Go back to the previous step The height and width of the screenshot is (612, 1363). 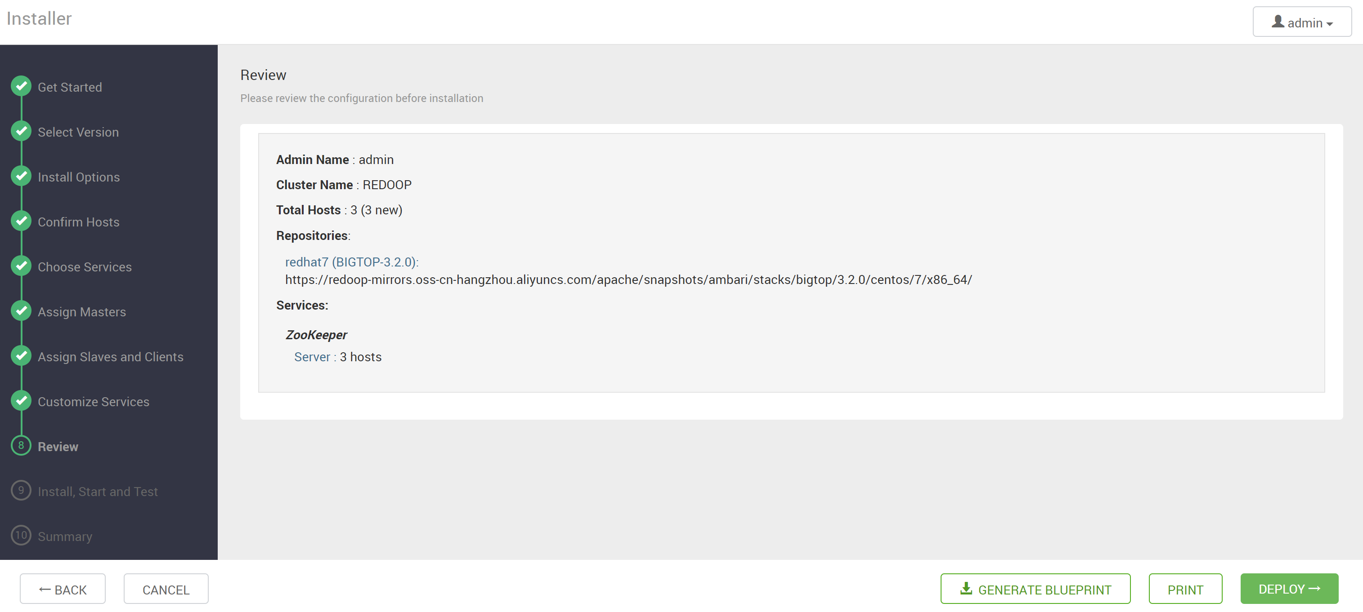click(x=63, y=589)
